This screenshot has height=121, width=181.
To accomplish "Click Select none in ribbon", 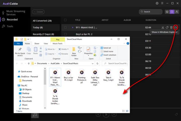I will click(107, 51).
